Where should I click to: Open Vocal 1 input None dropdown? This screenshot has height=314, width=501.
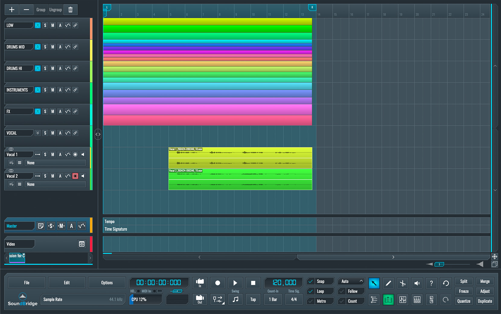pyautogui.click(x=56, y=163)
